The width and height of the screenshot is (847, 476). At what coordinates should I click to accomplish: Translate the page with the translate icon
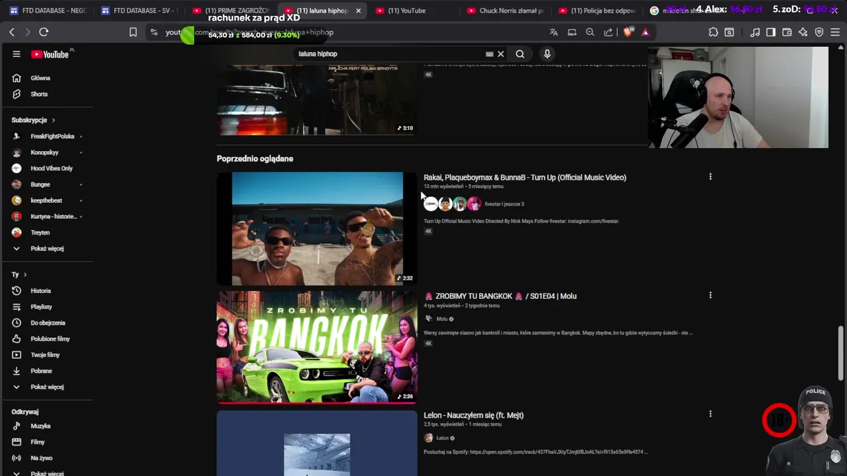click(x=554, y=32)
